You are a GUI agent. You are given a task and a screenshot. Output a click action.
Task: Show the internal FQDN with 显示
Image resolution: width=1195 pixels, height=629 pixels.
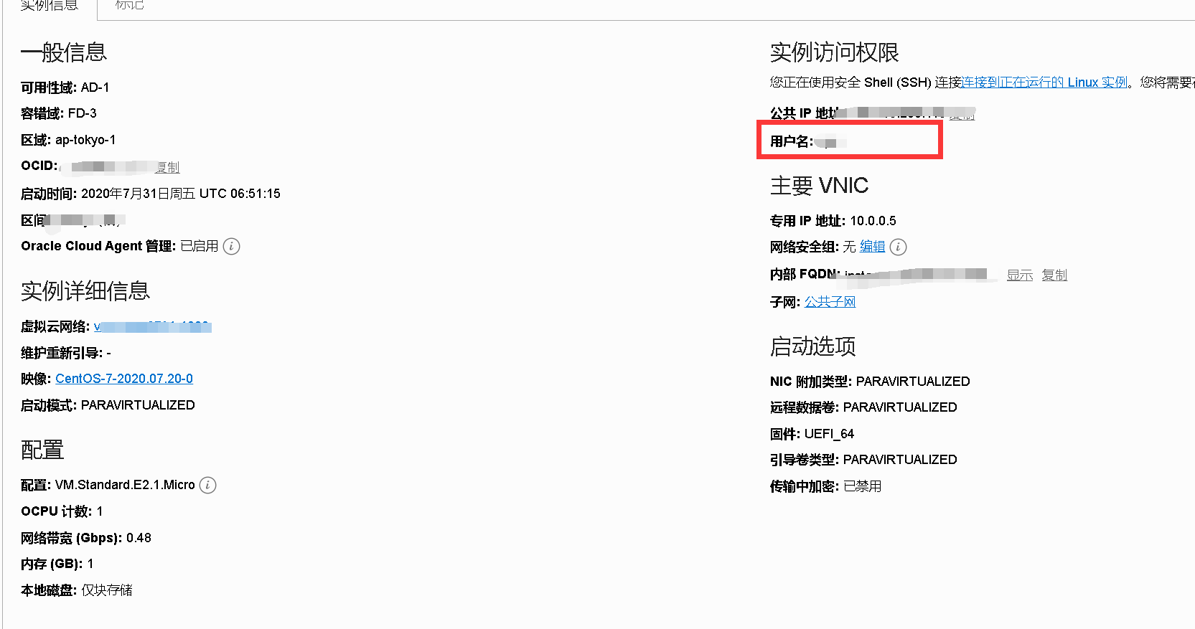[1019, 275]
